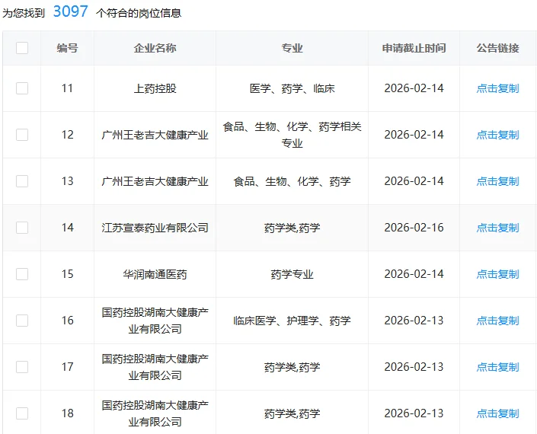Click the 编号 column header
The height and width of the screenshot is (434, 537).
[68, 48]
